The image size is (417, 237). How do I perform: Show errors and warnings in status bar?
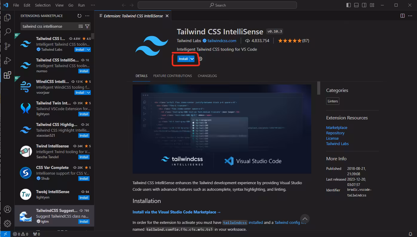pos(21,234)
